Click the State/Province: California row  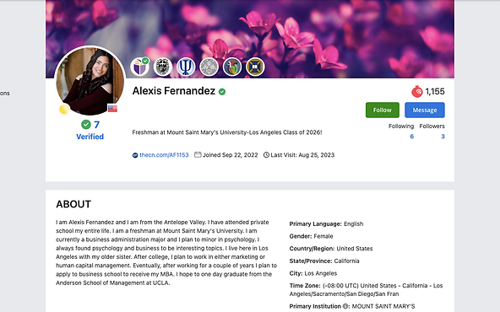tap(324, 261)
